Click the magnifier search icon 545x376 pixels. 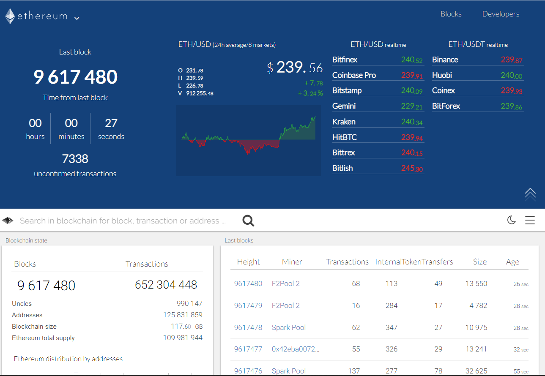pos(248,221)
